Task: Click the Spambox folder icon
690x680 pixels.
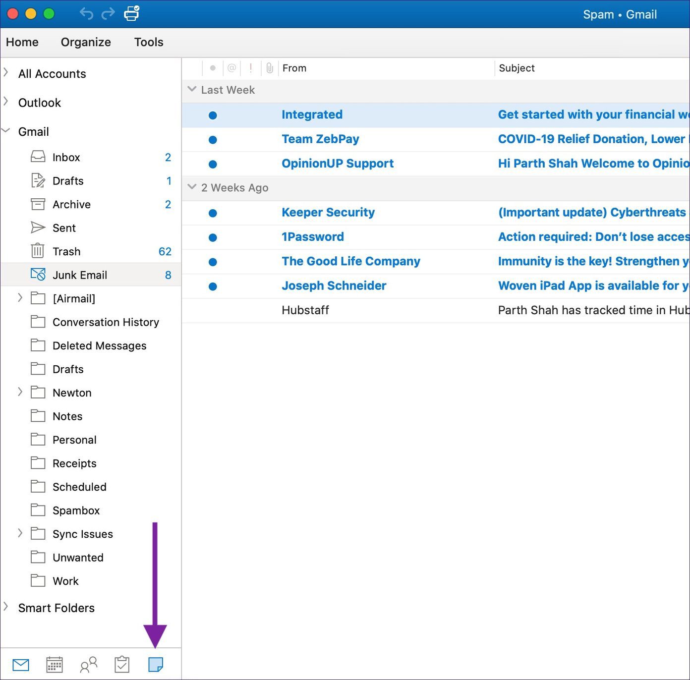Action: (38, 510)
